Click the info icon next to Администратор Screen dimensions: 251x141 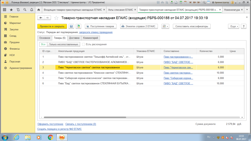click(232, 2)
